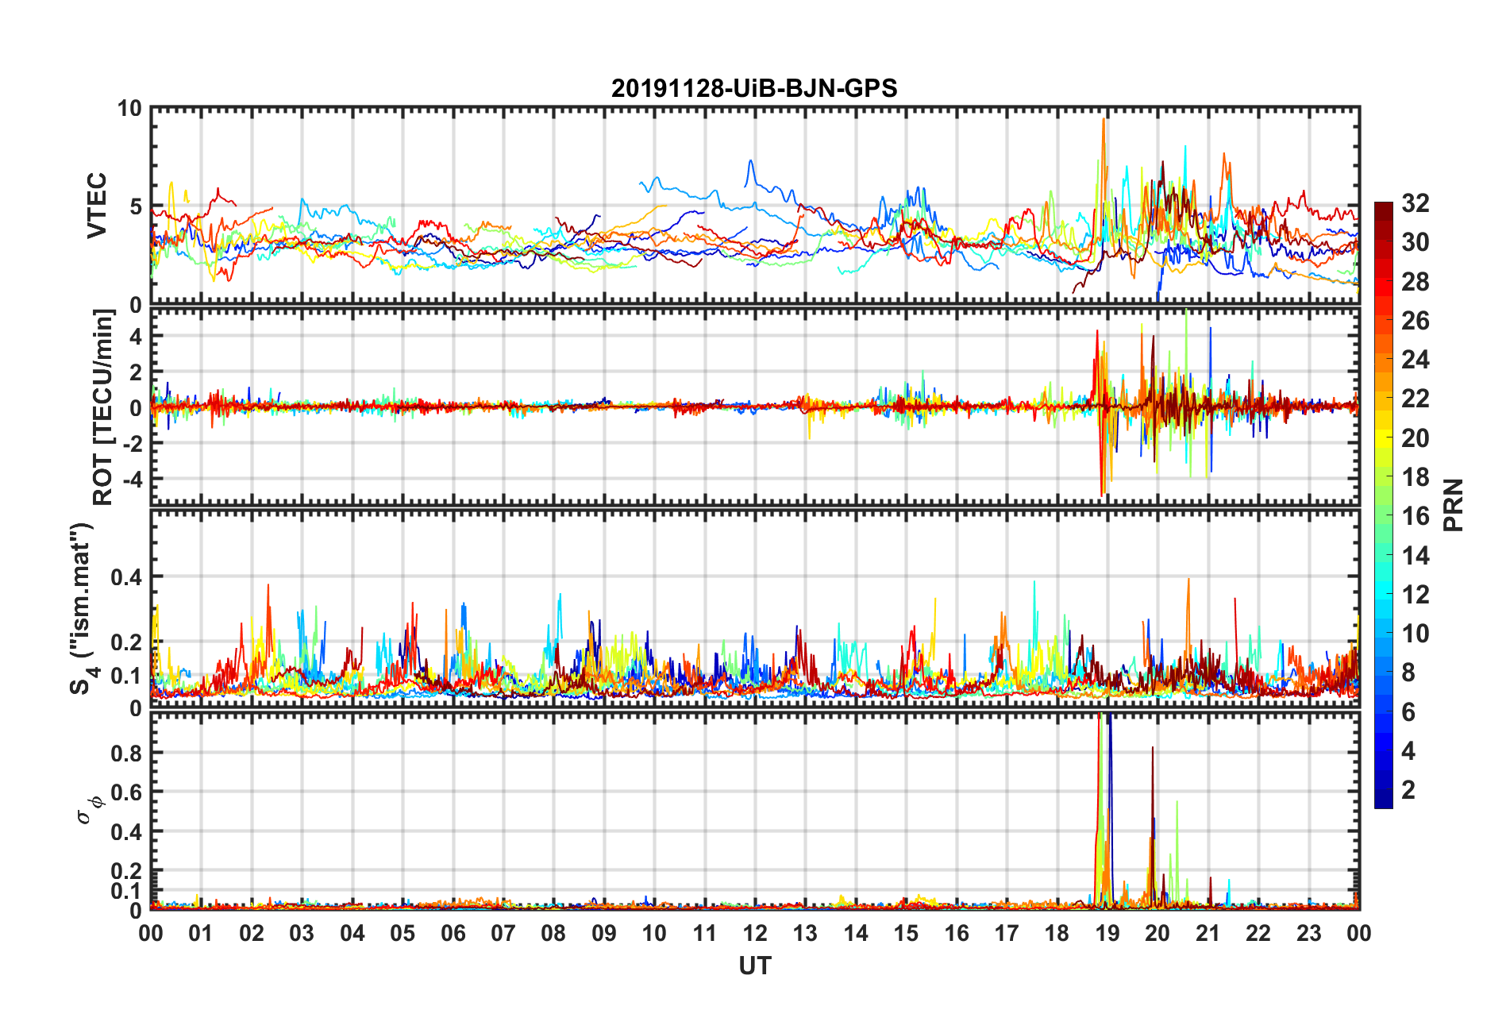Click the plot title 20191128-UiB-BJN-GPS
The height and width of the screenshot is (1010, 1510).
pyautogui.click(x=754, y=88)
